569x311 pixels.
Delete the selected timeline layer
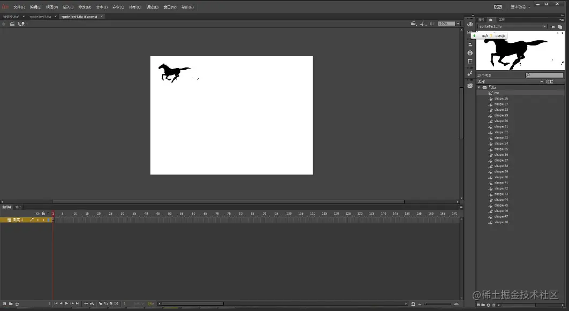coord(17,304)
